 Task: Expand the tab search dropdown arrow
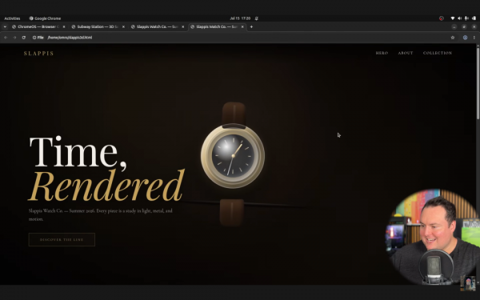click(x=5, y=26)
